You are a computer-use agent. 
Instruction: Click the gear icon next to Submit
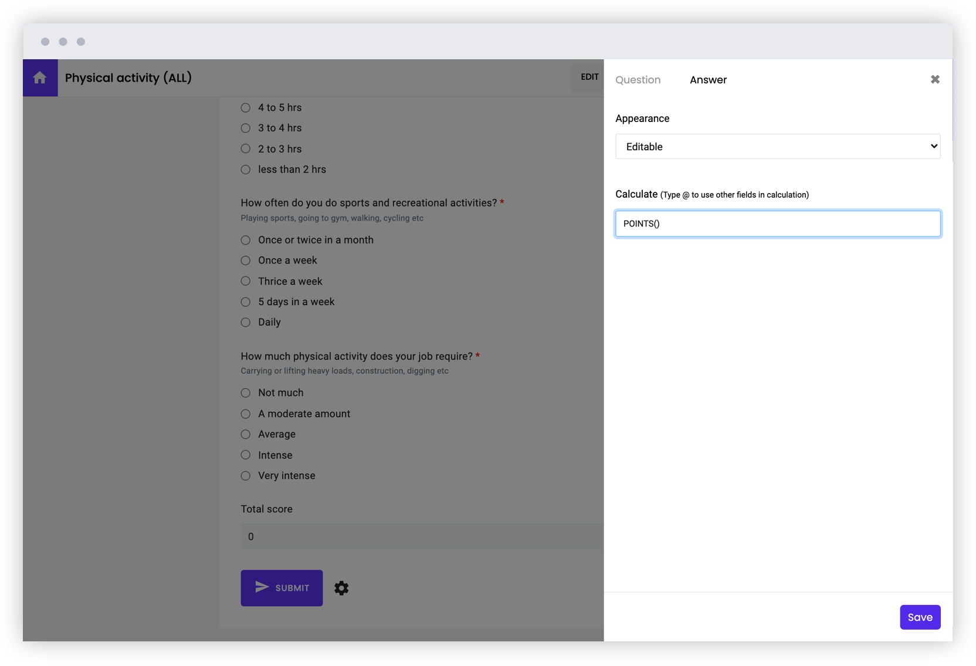[341, 588]
